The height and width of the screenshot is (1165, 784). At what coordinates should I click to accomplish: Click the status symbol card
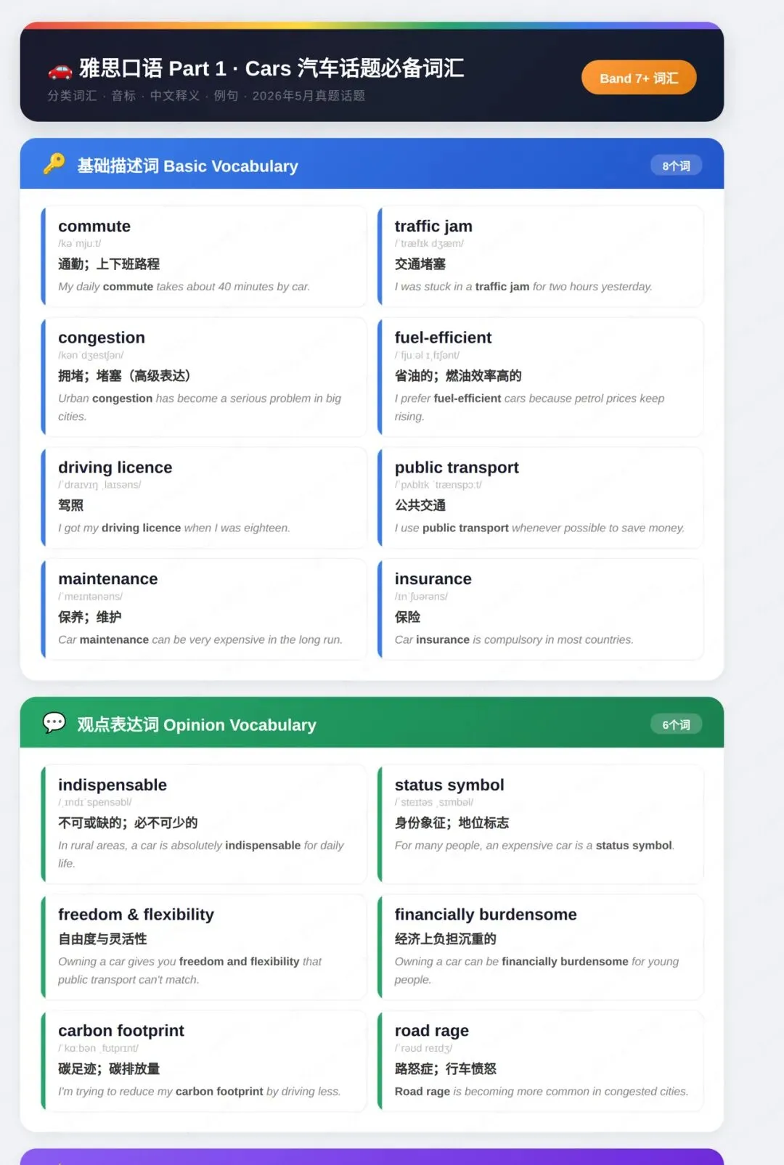540,824
